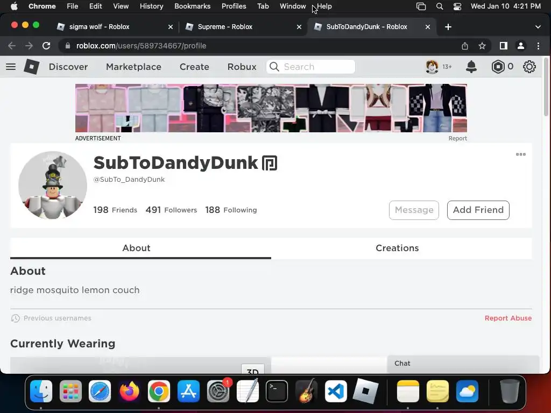Open the Chrome three-dot menu
This screenshot has height=413, width=551.
click(538, 46)
